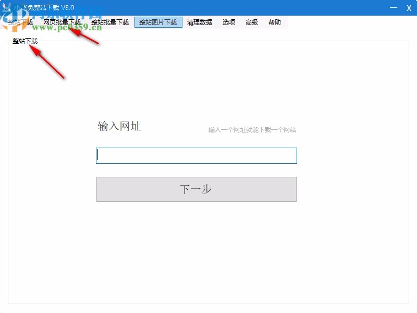The image size is (417, 313).
Task: Click the URL input box
Action: (195, 155)
